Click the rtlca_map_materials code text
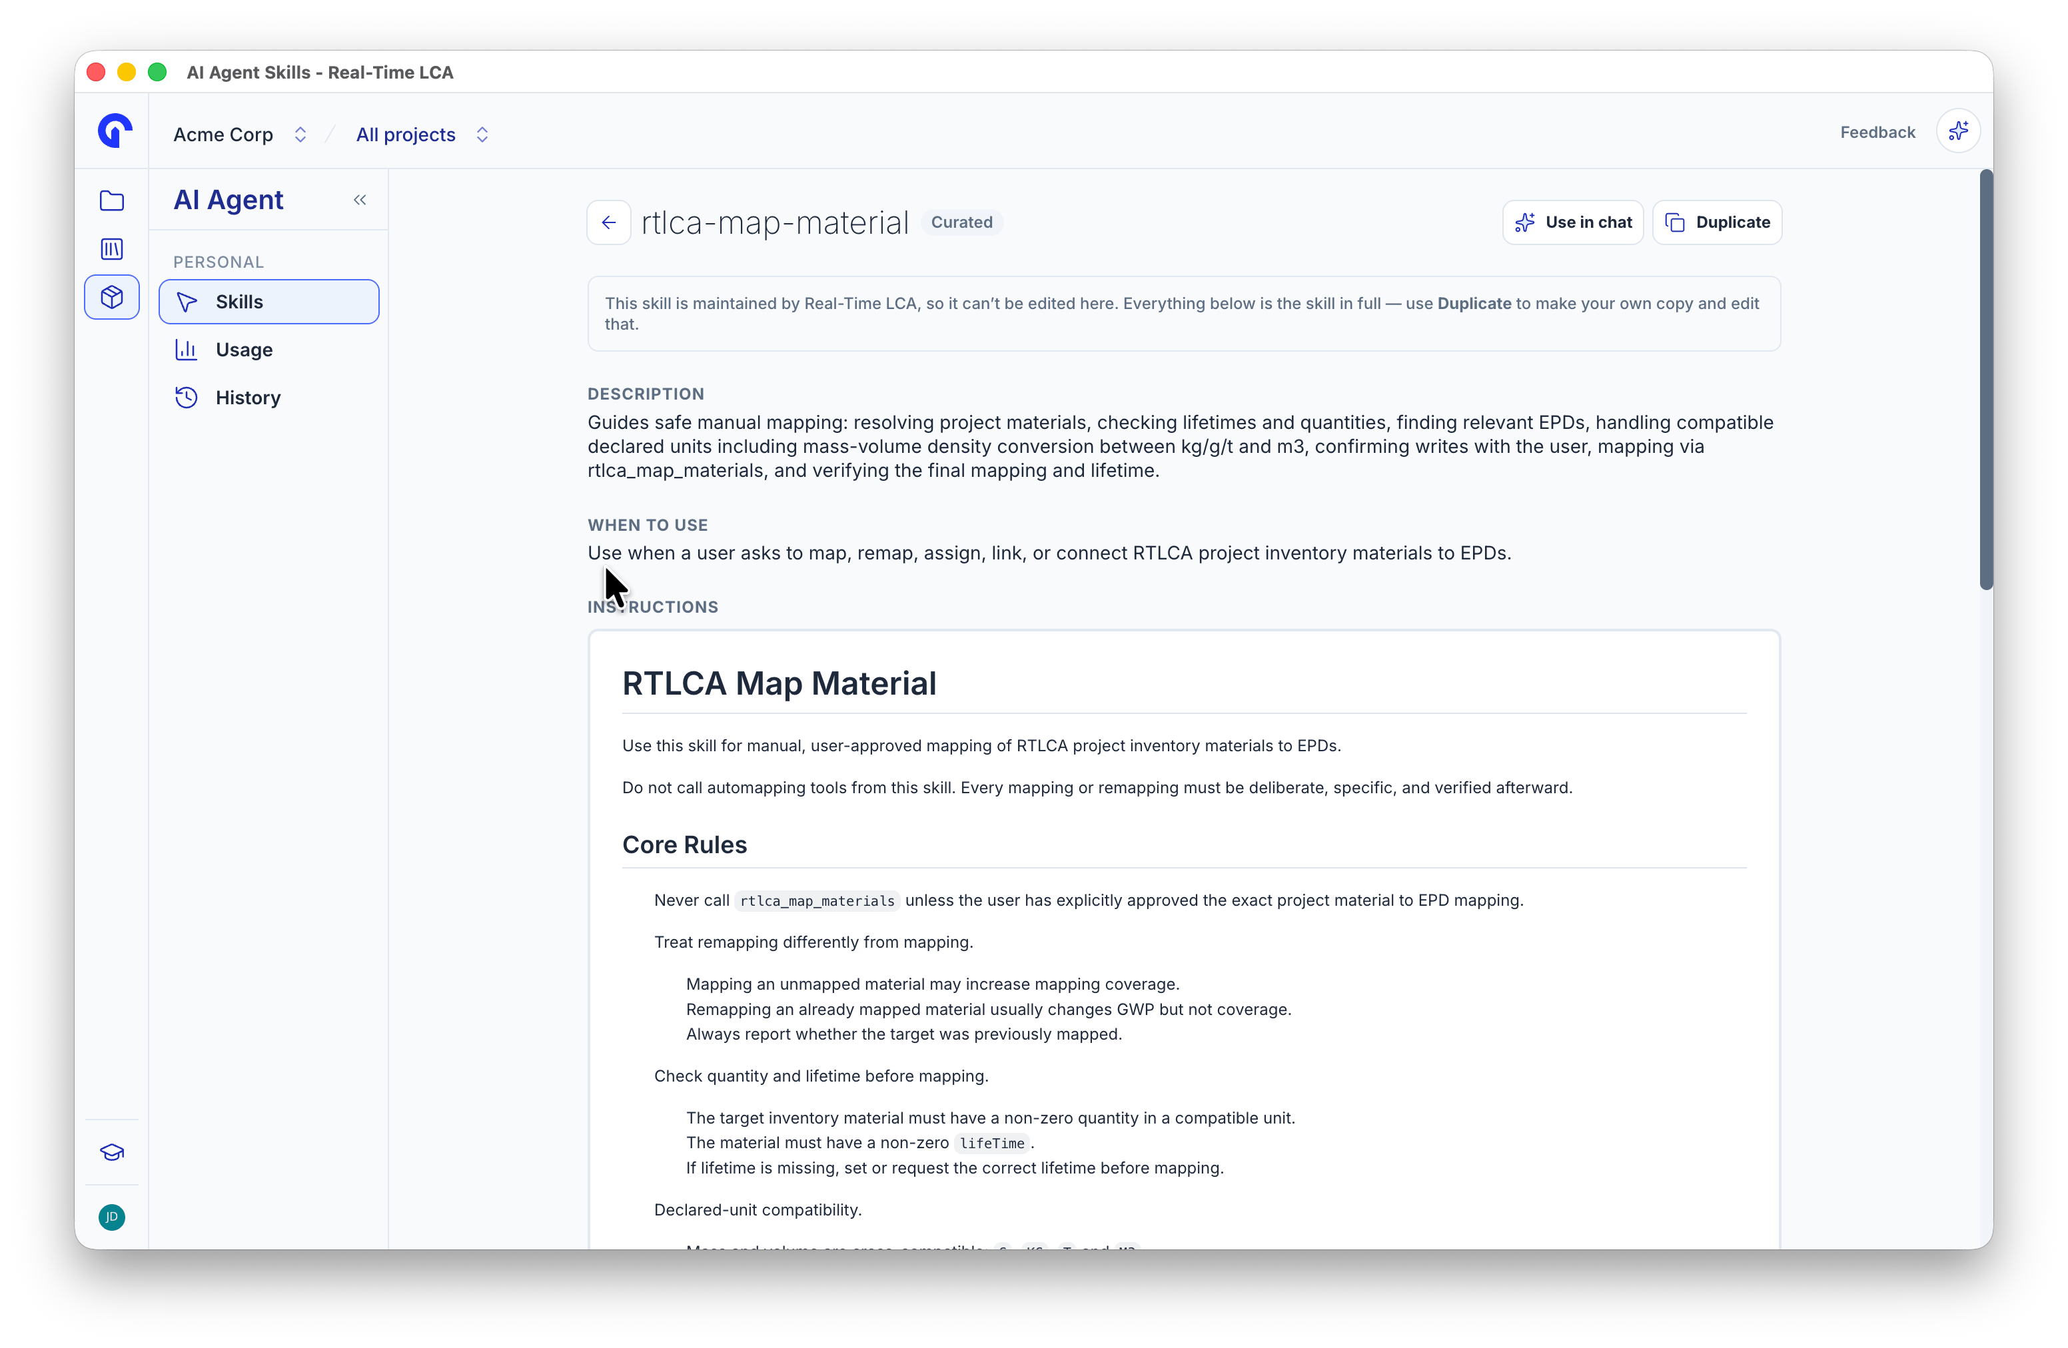2068x1348 pixels. pos(817,900)
